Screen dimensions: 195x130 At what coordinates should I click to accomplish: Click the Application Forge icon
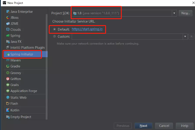pyautogui.click(x=8, y=91)
